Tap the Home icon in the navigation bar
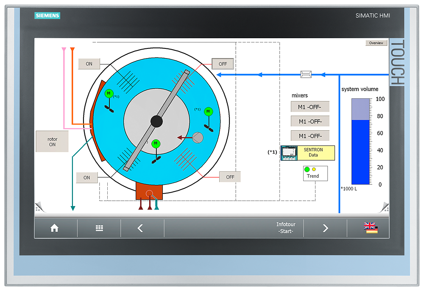This screenshot has width=424, height=291. 55,228
